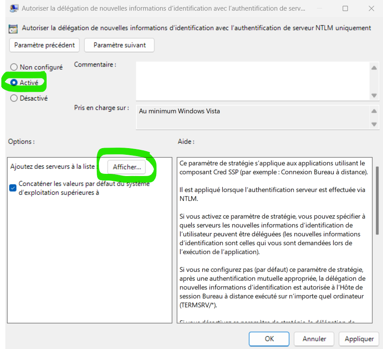Click the up arrow in 'Pris en charge sur' box
383x349 pixels.
pos(374,111)
